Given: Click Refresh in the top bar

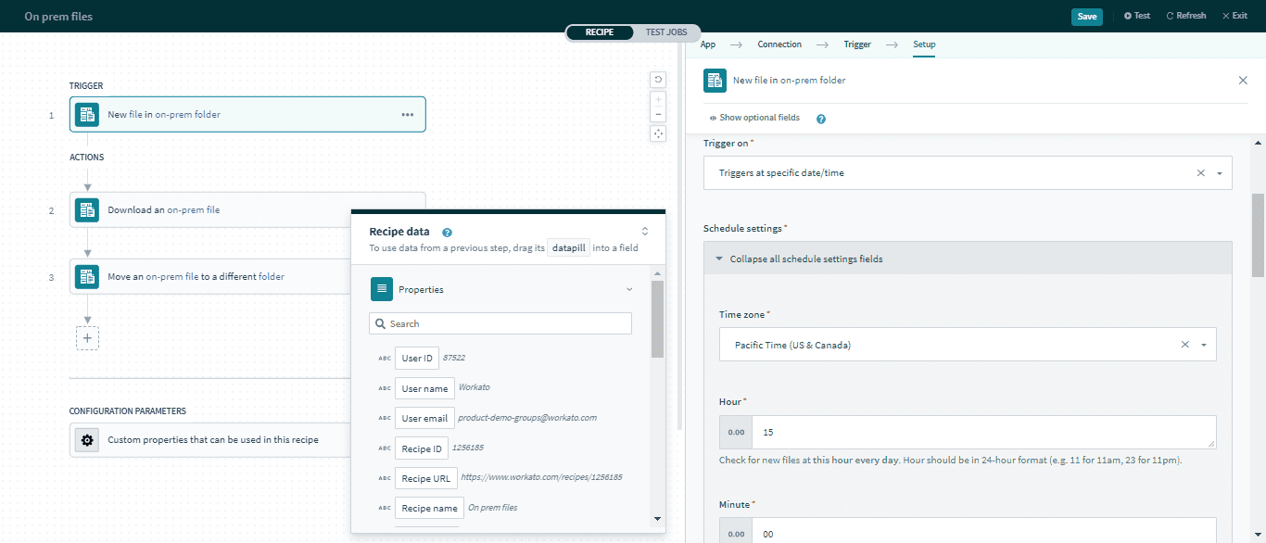Looking at the screenshot, I should click(1185, 16).
